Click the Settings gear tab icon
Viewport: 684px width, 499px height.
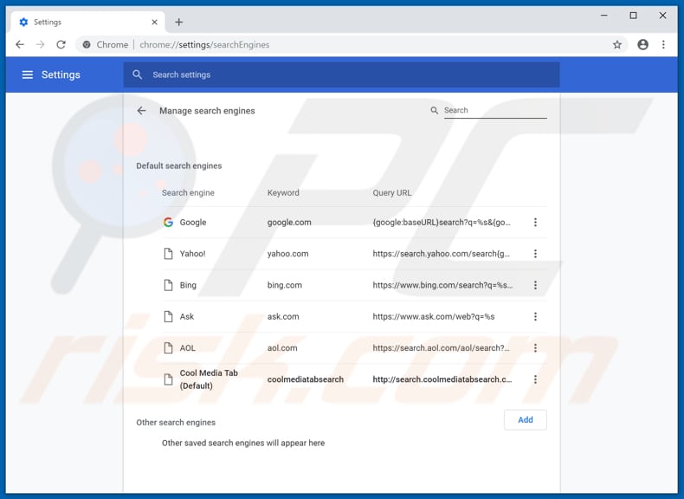[23, 23]
